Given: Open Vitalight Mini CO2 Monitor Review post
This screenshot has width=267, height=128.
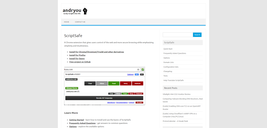Looking at the screenshot, I should [x=177, y=94].
